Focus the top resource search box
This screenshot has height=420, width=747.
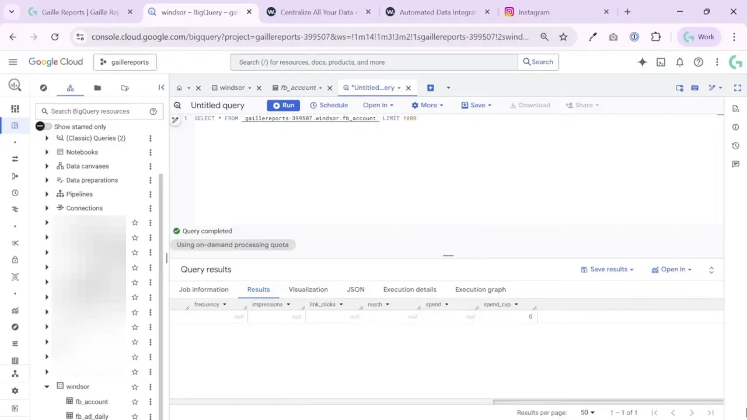pyautogui.click(x=374, y=62)
